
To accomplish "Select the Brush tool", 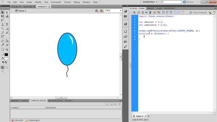I will pyautogui.click(x=7, y=33).
